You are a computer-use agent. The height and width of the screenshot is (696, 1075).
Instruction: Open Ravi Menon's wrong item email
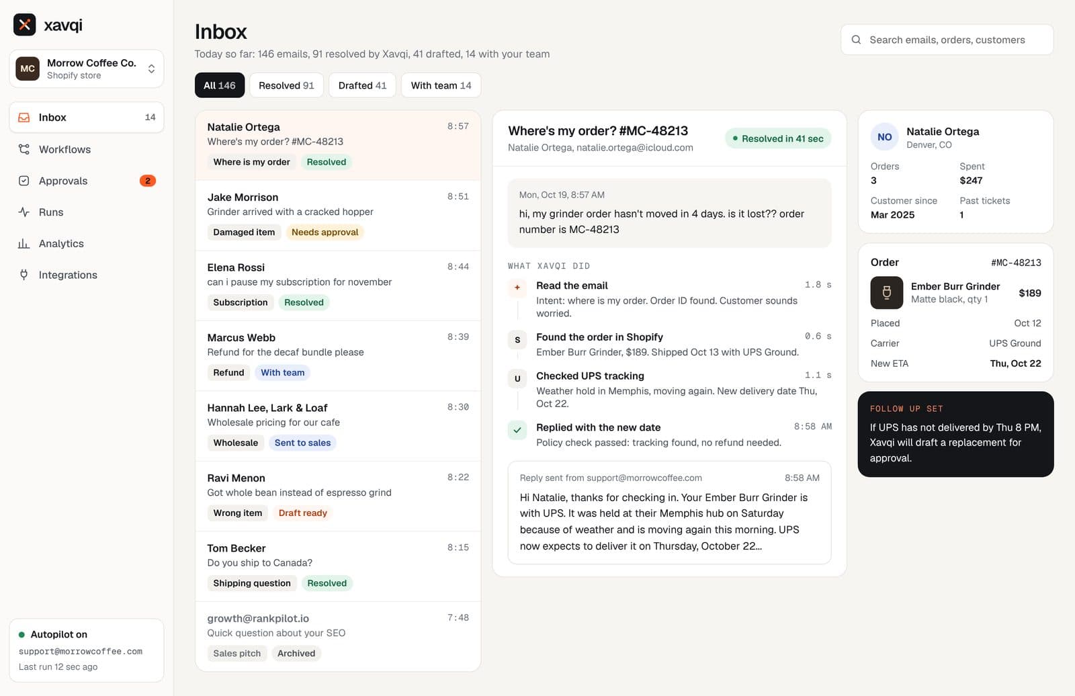338,496
